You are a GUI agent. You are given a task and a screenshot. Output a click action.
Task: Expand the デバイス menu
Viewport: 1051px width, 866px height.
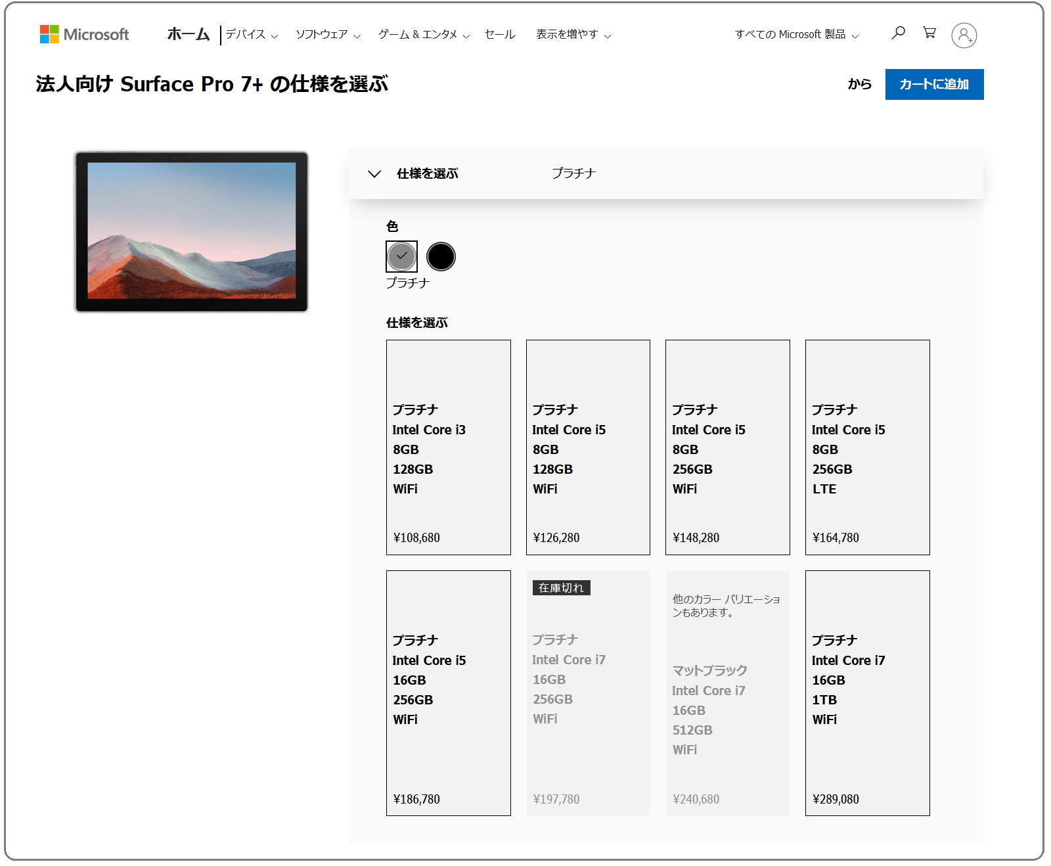(x=252, y=34)
